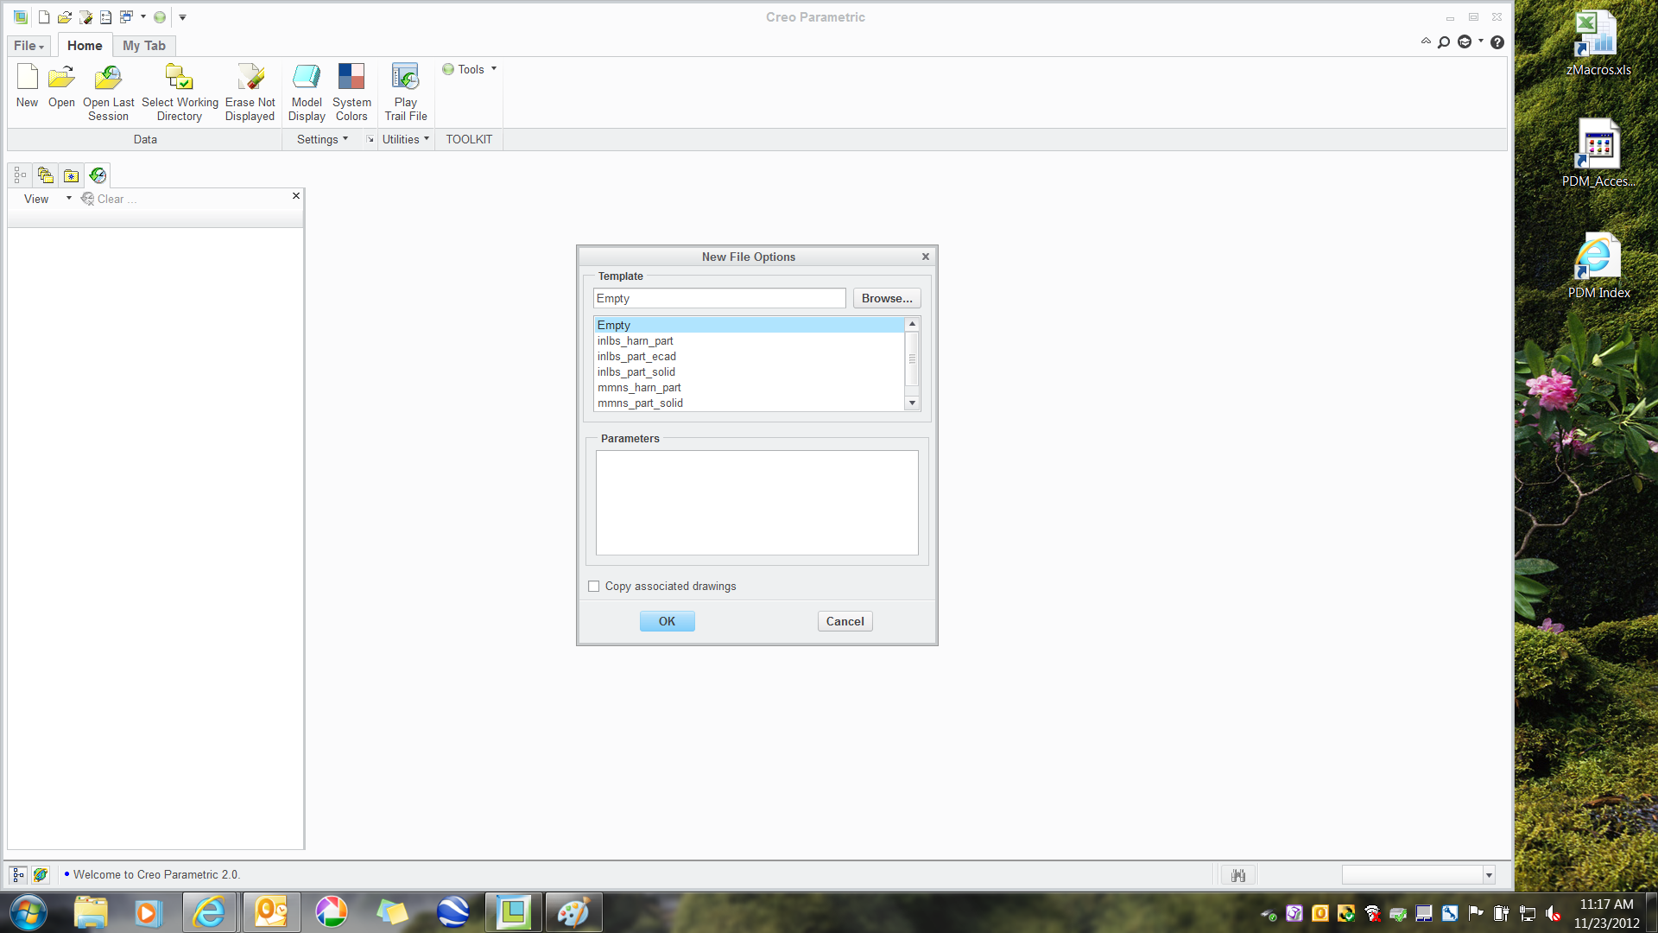Expand the Tools dropdown
The height and width of the screenshot is (933, 1658).
pyautogui.click(x=471, y=69)
